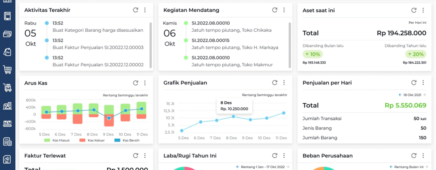
Task: Open Arus Kas three-dot options menu
Action: 145,83
